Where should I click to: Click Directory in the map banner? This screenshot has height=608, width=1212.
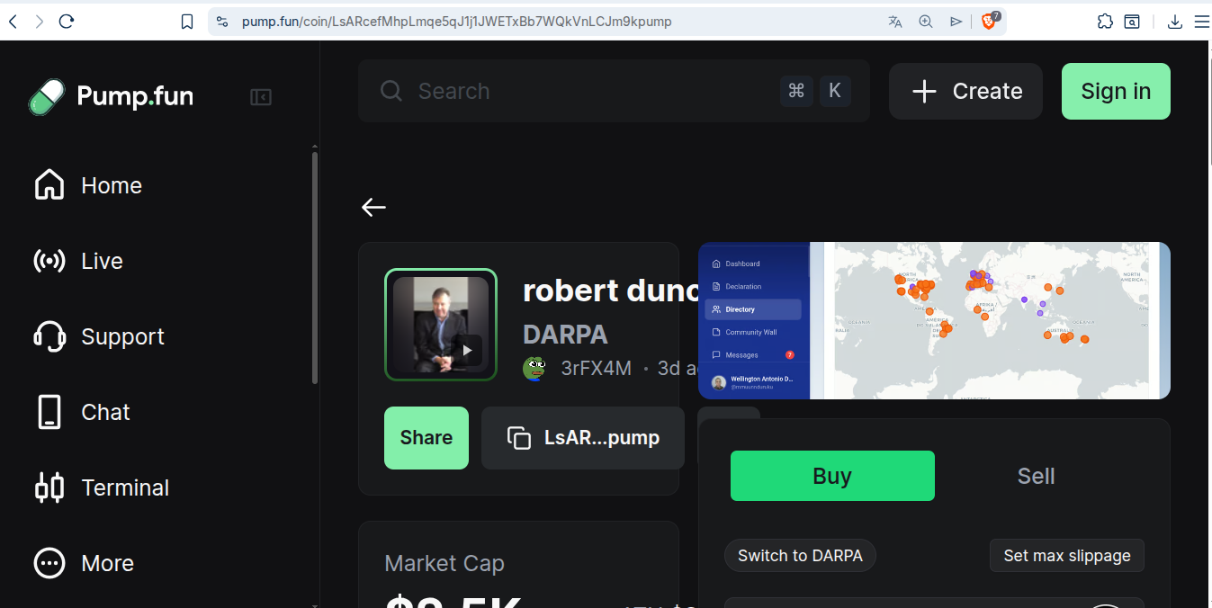coord(753,309)
